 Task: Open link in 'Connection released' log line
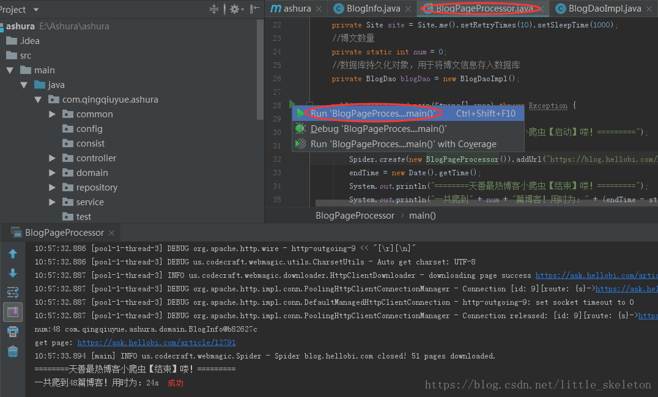pyautogui.click(x=648, y=316)
